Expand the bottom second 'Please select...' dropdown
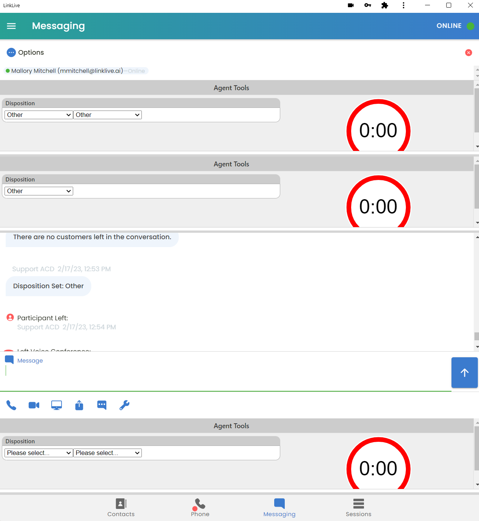Image resolution: width=479 pixels, height=521 pixels. tap(107, 453)
